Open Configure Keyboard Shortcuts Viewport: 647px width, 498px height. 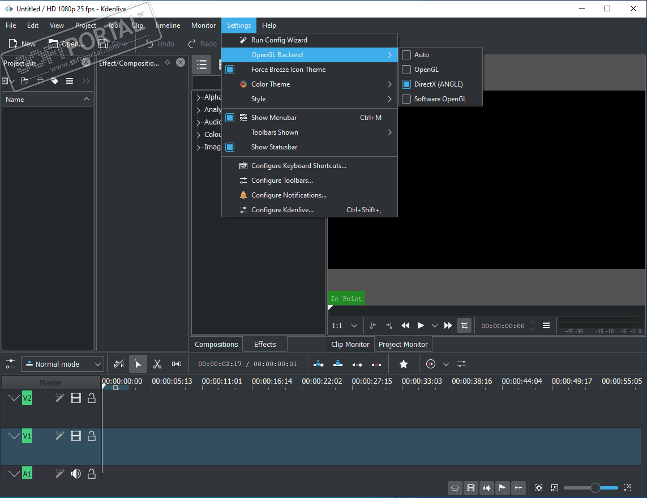(298, 166)
